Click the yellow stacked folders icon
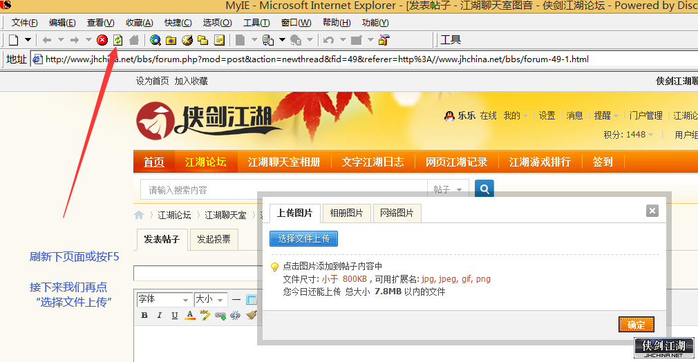This screenshot has width=698, height=362. (203, 40)
